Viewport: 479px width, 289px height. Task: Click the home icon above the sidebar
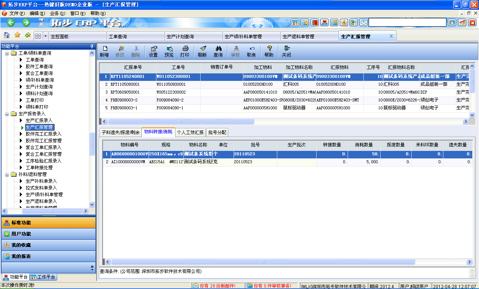pyautogui.click(x=6, y=36)
